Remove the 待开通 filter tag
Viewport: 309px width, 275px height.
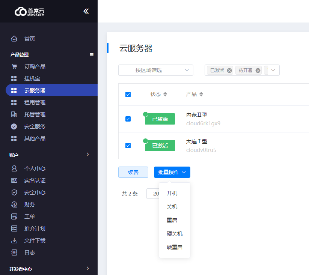coord(258,71)
